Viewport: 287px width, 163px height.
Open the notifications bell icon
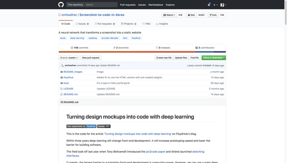(x=209, y=5)
